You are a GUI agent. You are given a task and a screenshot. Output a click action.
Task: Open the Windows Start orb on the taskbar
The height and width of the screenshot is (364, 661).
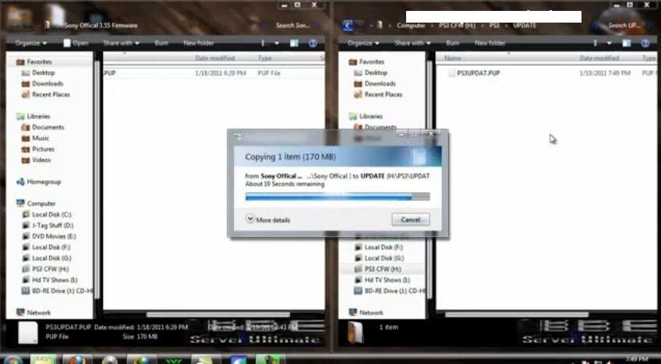pyautogui.click(x=12, y=361)
